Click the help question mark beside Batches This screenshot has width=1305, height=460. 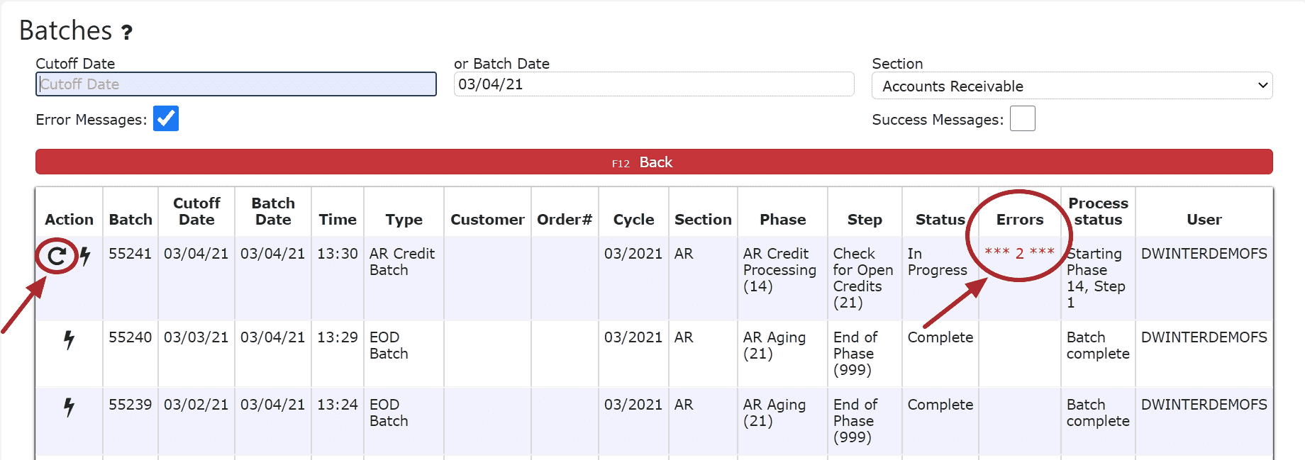[x=127, y=32]
